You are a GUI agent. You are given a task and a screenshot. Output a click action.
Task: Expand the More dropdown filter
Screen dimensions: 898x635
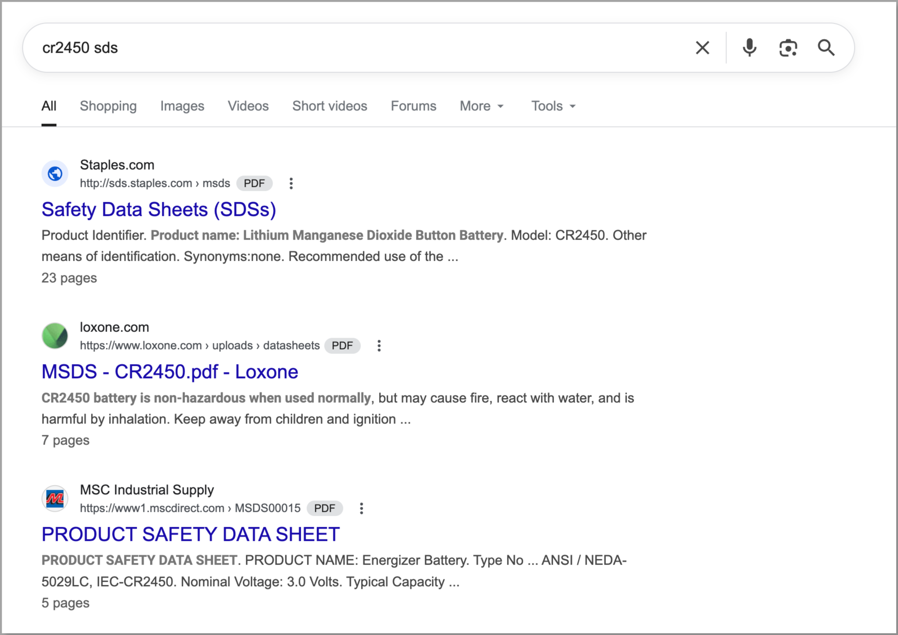point(482,106)
